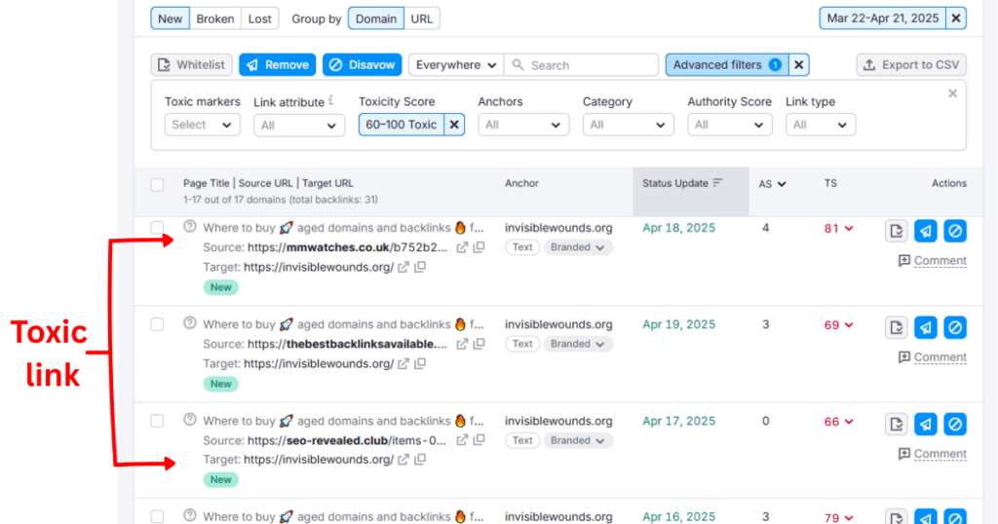Image resolution: width=998 pixels, height=524 pixels.
Task: Clear the Advanced filters selection
Action: coord(799,65)
